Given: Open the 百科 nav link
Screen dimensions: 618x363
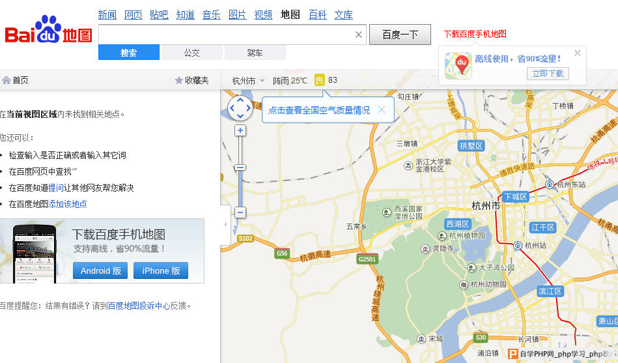Looking at the screenshot, I should tap(318, 15).
